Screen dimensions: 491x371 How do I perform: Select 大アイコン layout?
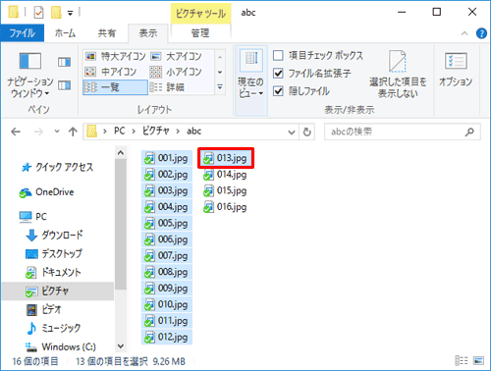tap(177, 56)
